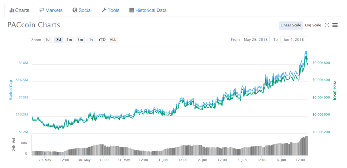Choose the 1y zoom option
Viewport: 347px width, 168px height.
[x=91, y=40]
